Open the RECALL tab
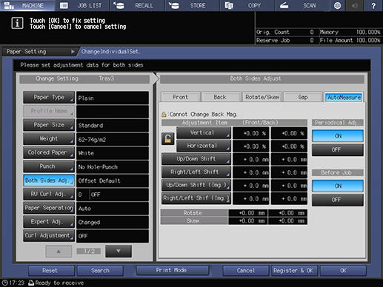 (138, 5)
